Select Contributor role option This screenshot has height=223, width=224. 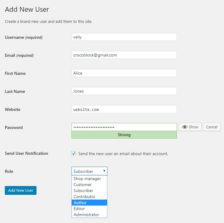point(89,197)
